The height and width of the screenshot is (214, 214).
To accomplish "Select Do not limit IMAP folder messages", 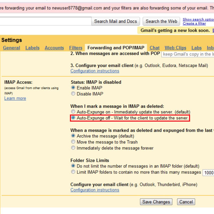I will (x=73, y=166).
